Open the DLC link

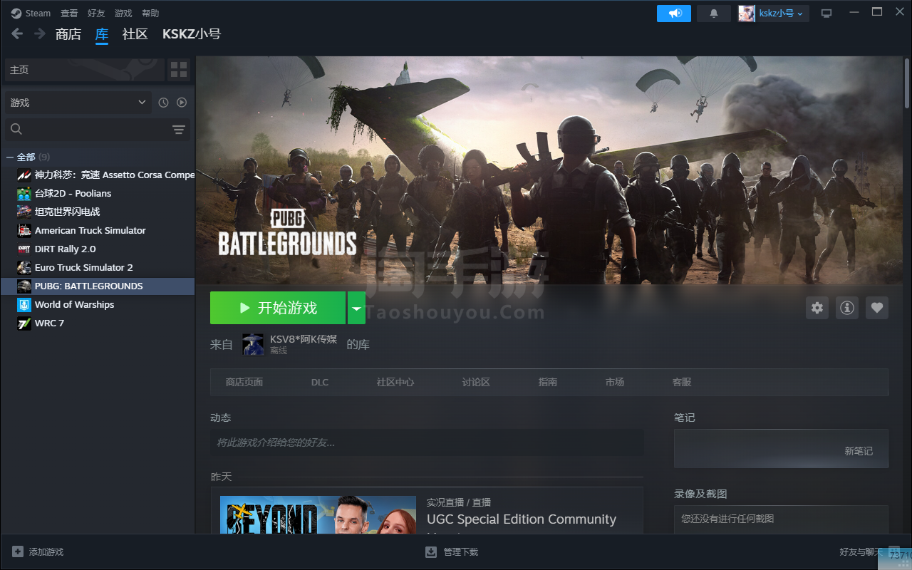pos(320,382)
